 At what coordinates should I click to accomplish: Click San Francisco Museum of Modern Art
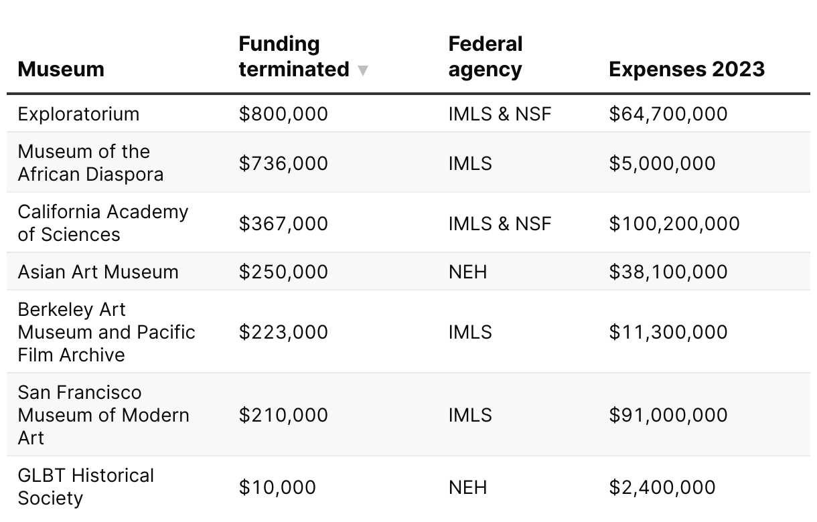(103, 415)
